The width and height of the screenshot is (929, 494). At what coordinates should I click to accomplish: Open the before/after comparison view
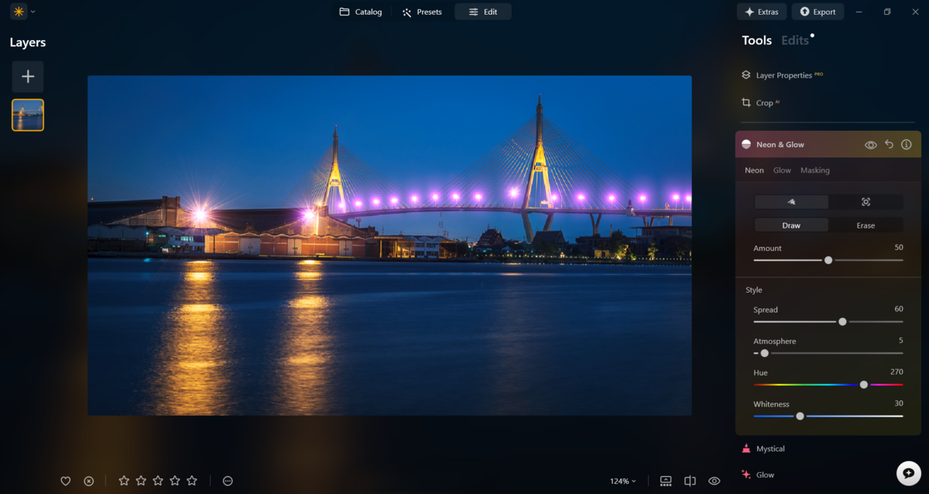point(689,481)
